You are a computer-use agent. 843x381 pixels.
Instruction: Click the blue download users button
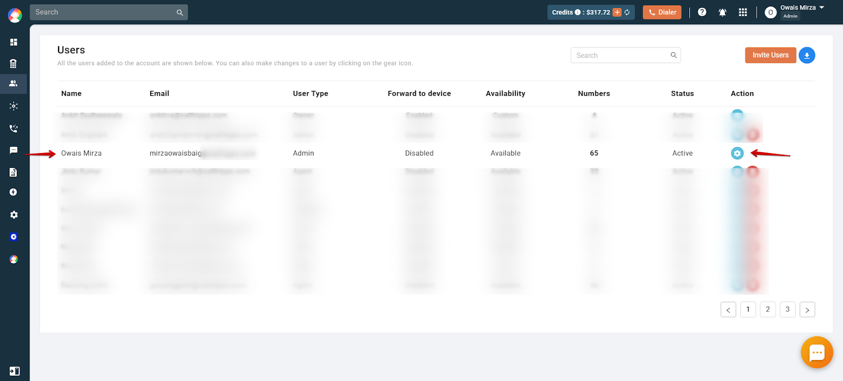pyautogui.click(x=807, y=55)
